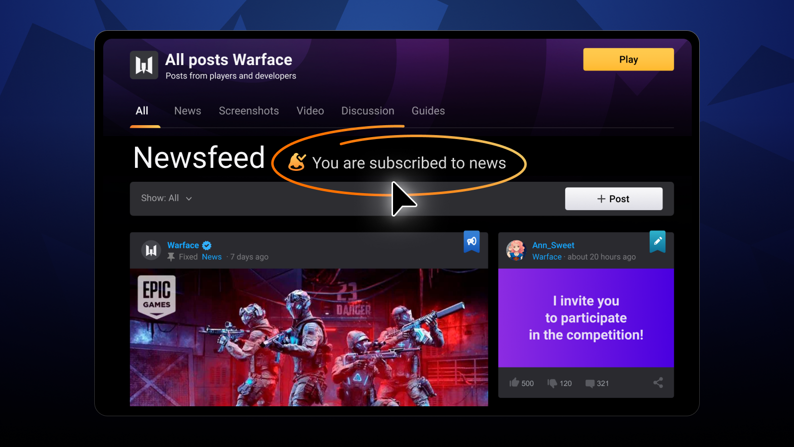794x447 pixels.
Task: Open the Epic Games Warface post image
Action: click(x=309, y=337)
